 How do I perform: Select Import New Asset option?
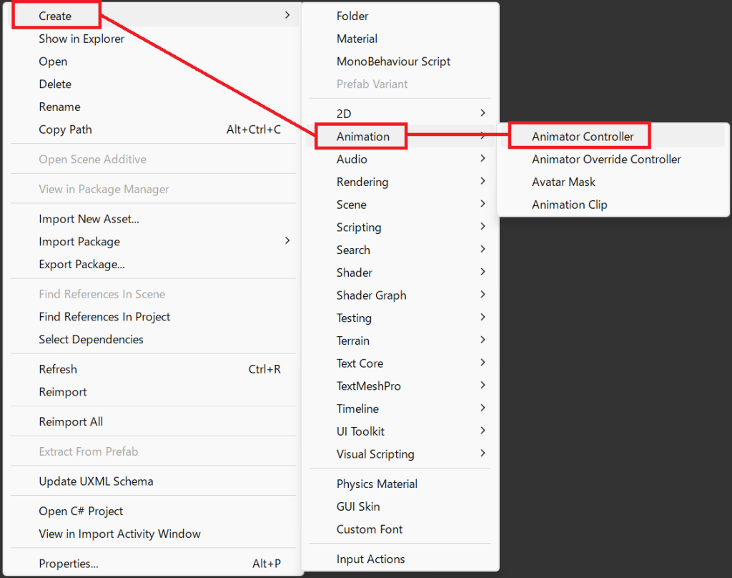89,220
